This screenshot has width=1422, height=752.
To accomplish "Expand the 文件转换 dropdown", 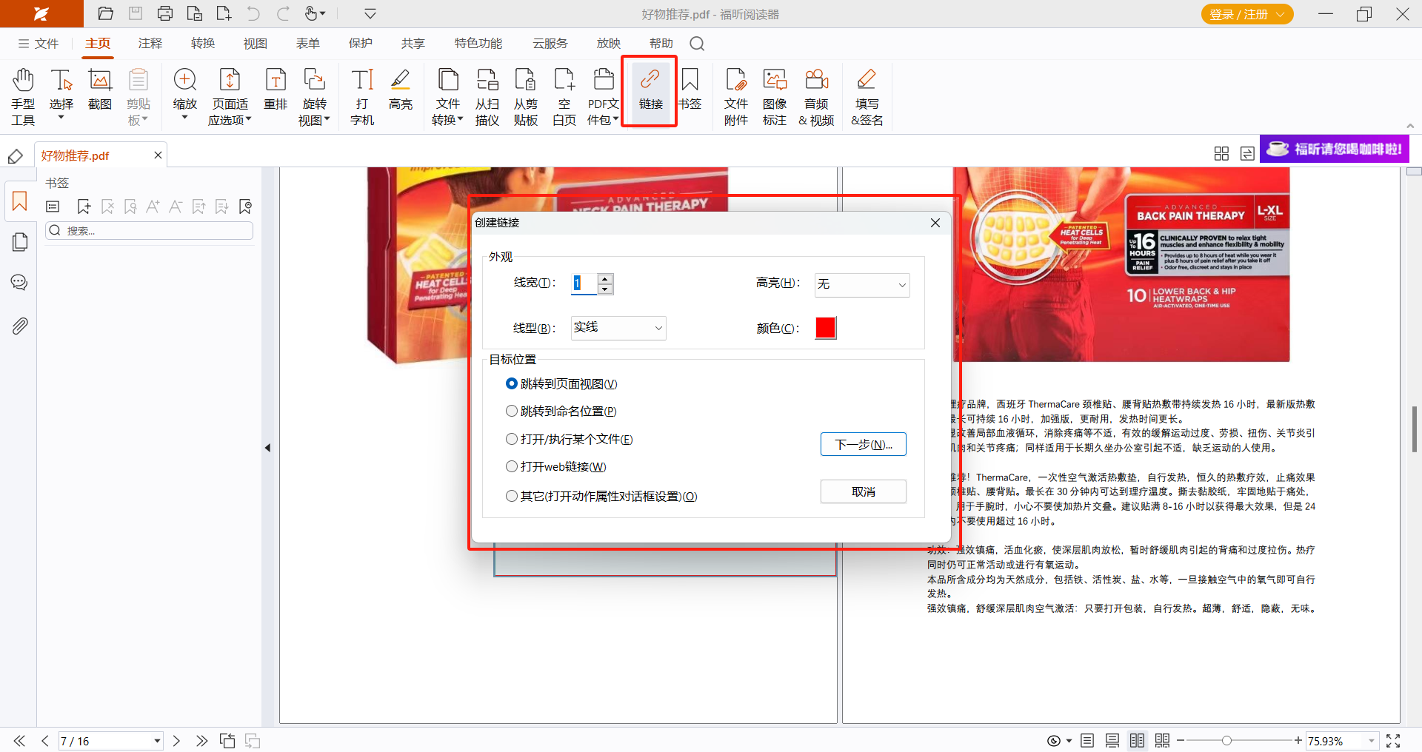I will tap(460, 119).
